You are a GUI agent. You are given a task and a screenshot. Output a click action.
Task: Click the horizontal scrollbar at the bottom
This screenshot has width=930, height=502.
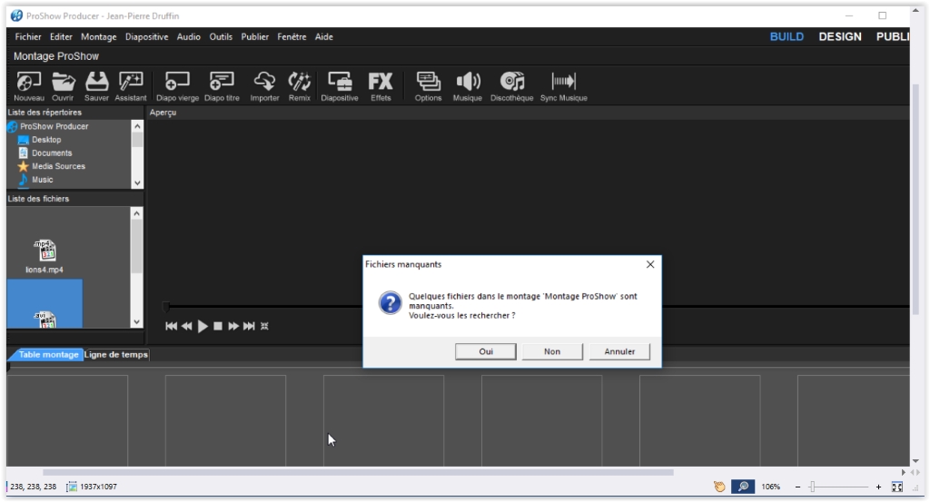pyautogui.click(x=358, y=472)
